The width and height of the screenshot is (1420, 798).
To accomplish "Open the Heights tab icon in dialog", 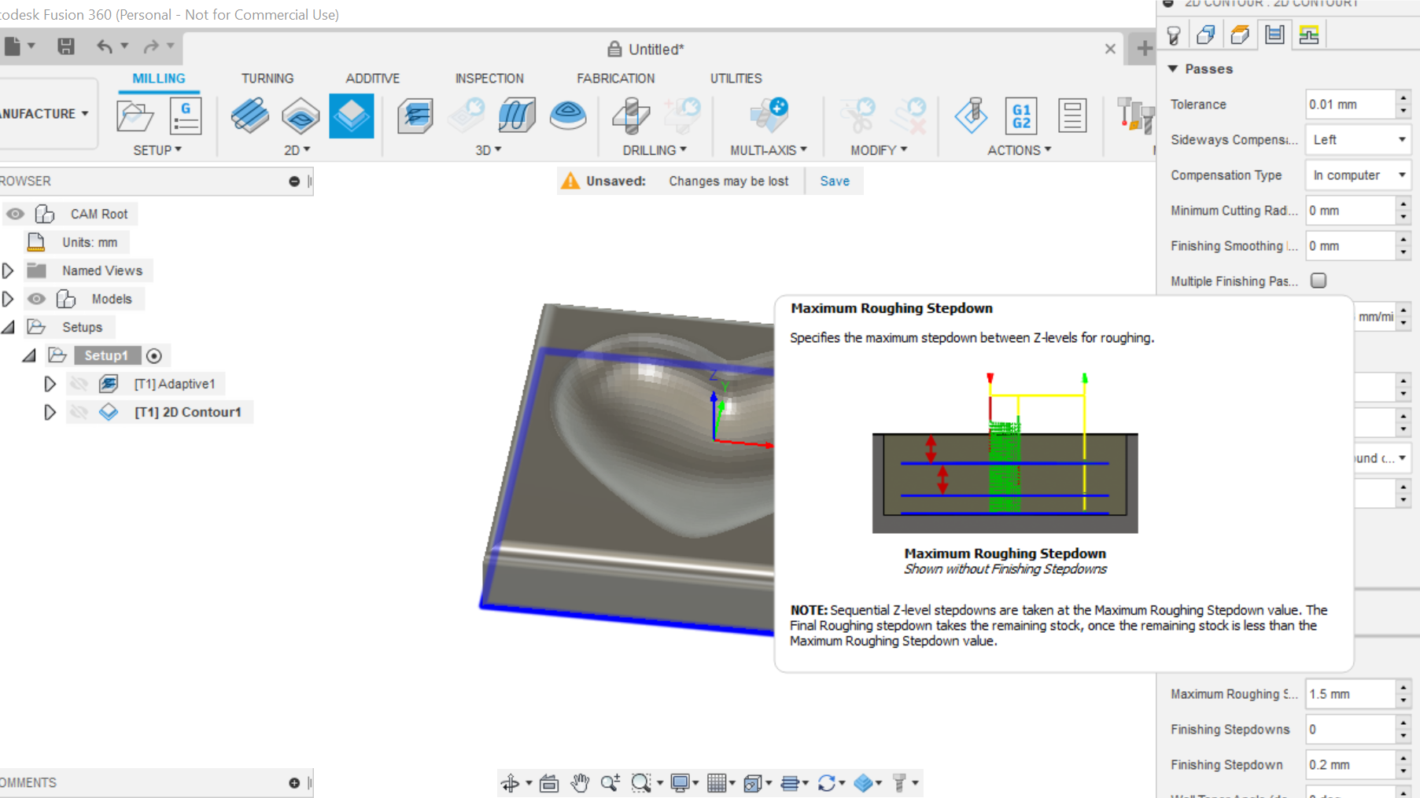I will point(1240,35).
